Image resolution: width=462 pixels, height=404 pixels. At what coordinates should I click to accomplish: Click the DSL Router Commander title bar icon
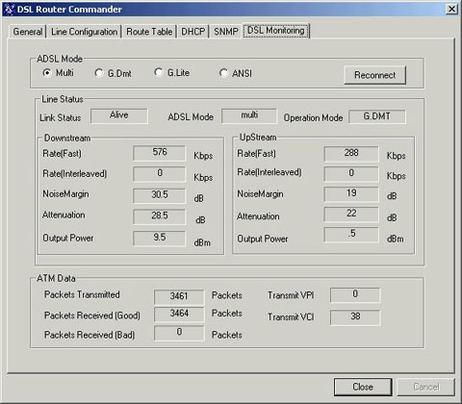point(9,9)
